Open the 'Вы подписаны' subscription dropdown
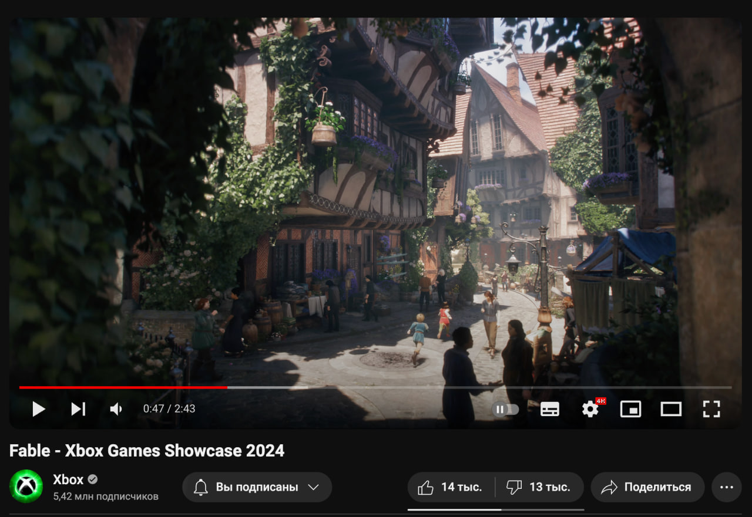 pos(257,487)
